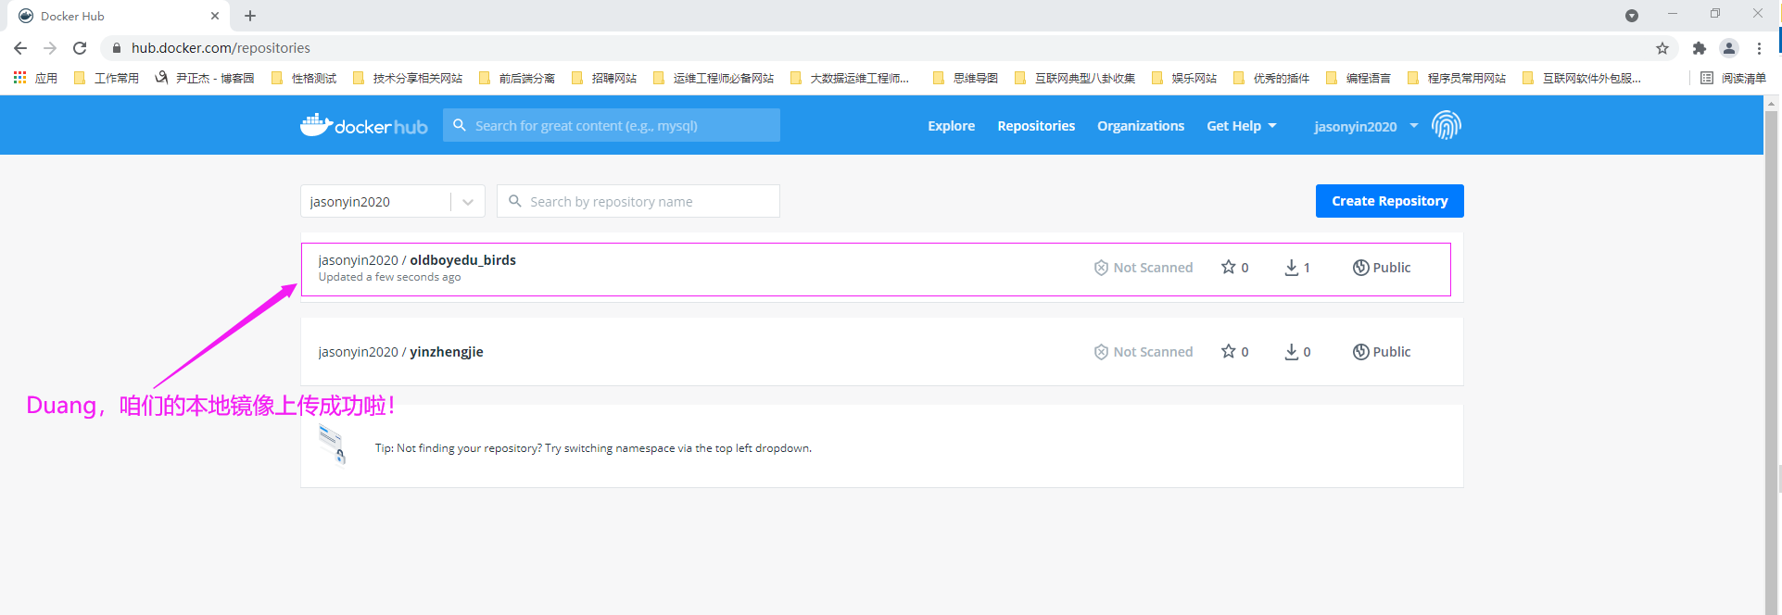1782x615 pixels.
Task: Open the browser extensions puzzle icon
Action: [x=1699, y=48]
